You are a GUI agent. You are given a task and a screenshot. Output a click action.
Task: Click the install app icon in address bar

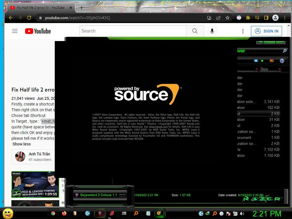(x=209, y=18)
